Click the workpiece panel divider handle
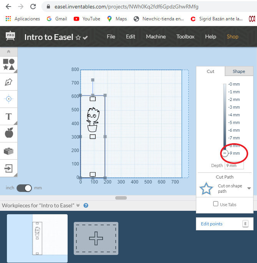Viewport: 257px width, 263px height. point(121,198)
